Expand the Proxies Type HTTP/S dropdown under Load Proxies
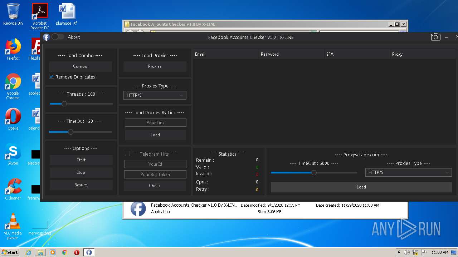This screenshot has width=458, height=257. 155,95
